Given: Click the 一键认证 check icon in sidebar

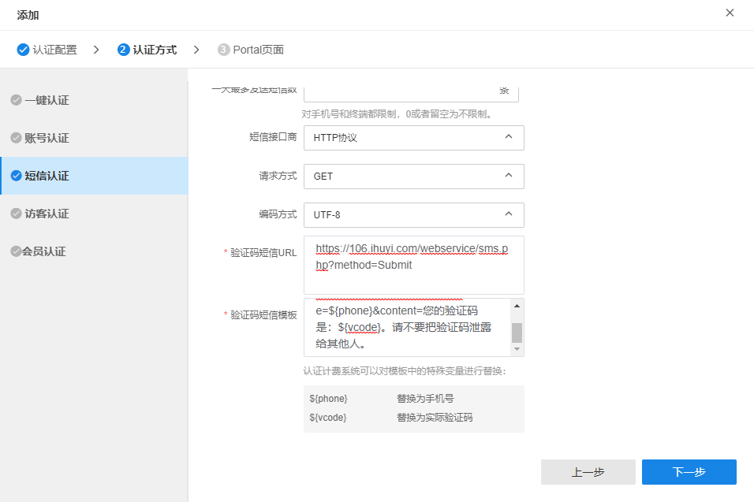Looking at the screenshot, I should (16, 100).
